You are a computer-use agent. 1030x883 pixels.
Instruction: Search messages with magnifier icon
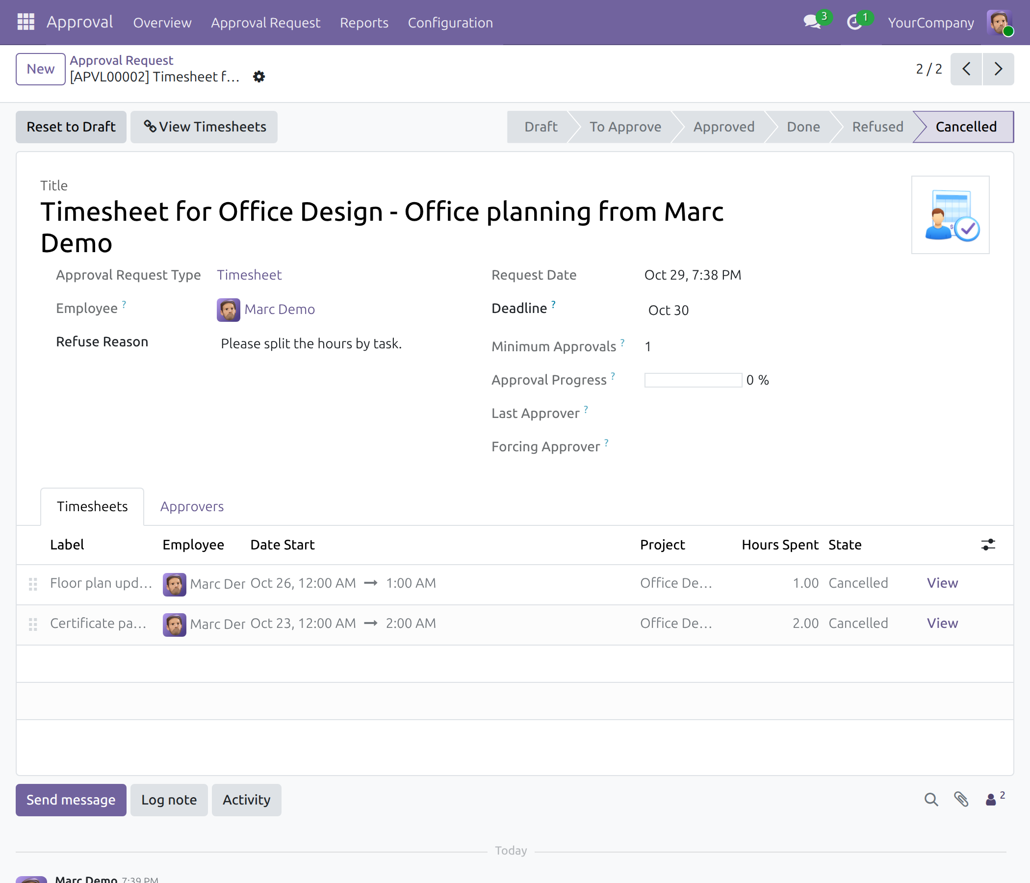tap(931, 800)
